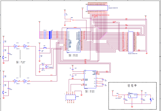Select ground symbol beside RS232 connector
161x111 pixels.
click(81, 95)
